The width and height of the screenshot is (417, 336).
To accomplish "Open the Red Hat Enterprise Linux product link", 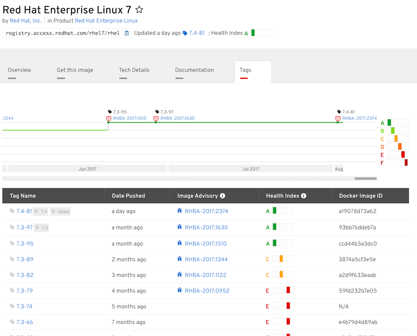I will point(106,21).
